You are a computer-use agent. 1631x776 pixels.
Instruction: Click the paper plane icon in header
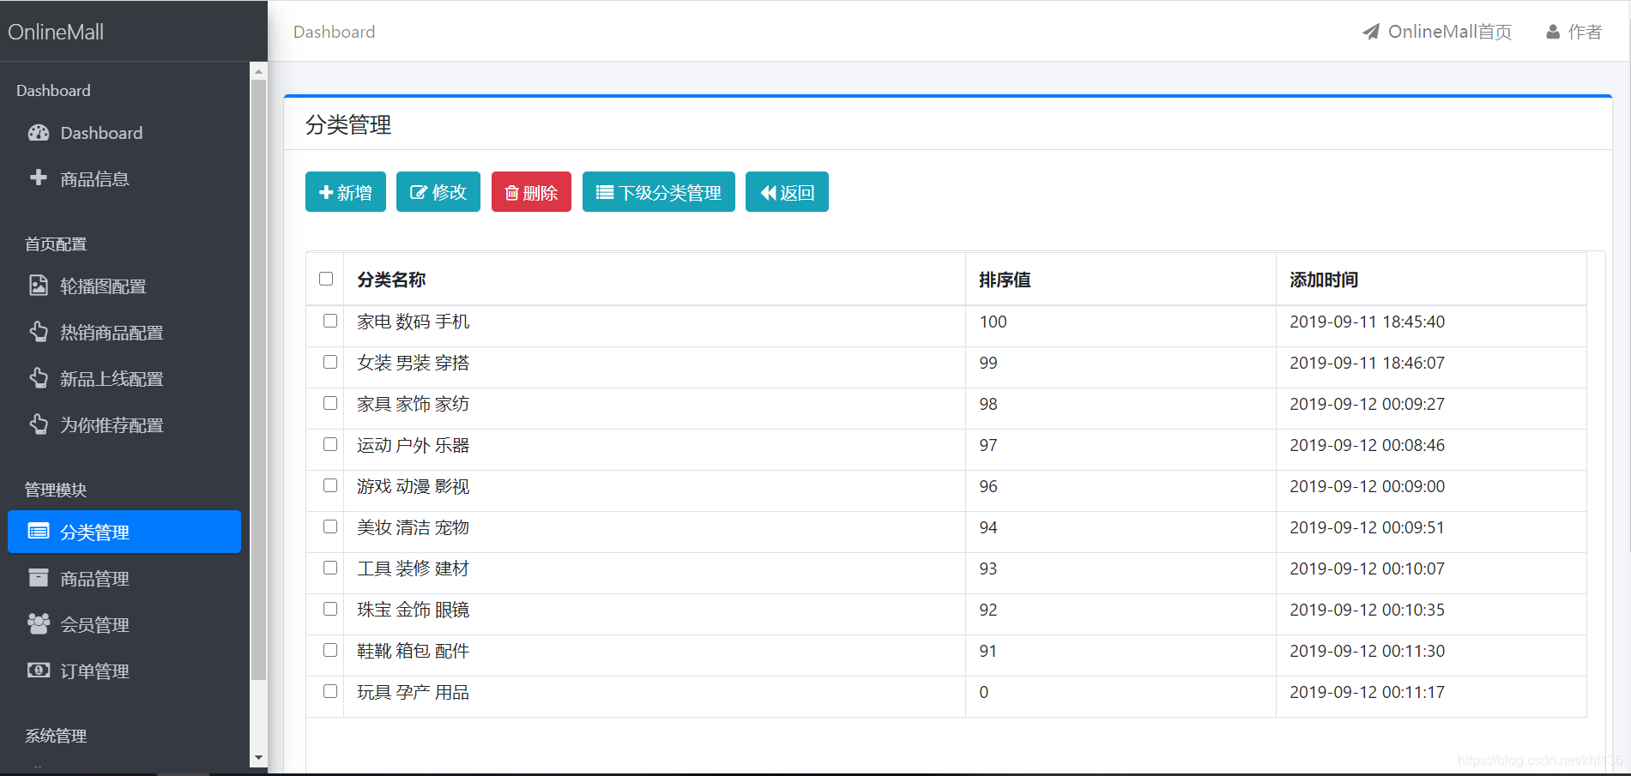(x=1371, y=32)
